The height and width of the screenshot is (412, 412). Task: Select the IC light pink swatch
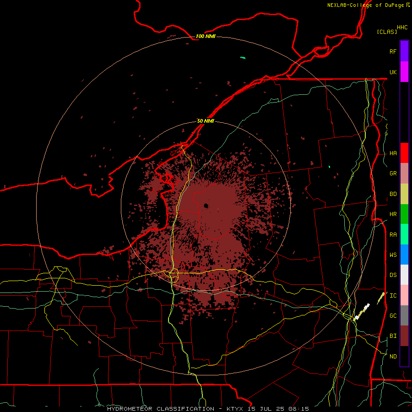tap(404, 295)
